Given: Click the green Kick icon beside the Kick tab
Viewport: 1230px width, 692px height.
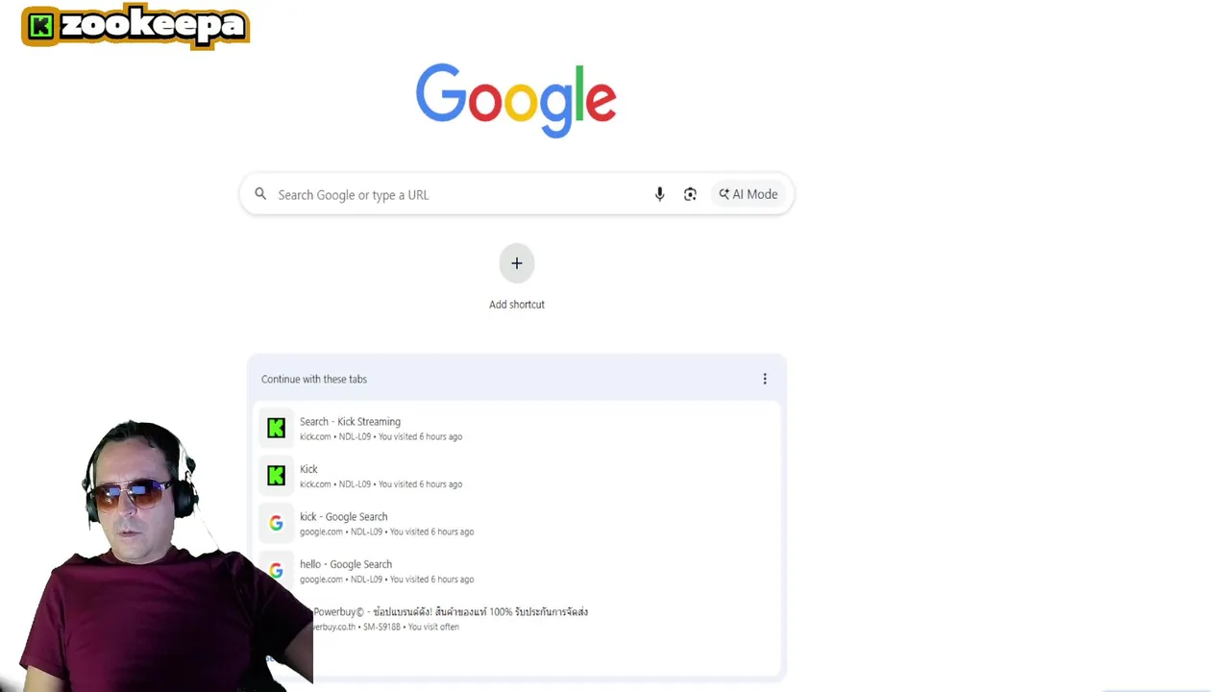Looking at the screenshot, I should (x=276, y=476).
